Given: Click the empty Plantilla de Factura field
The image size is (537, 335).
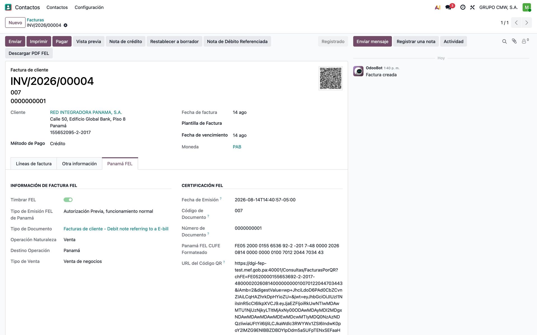Looking at the screenshot, I should (x=287, y=123).
